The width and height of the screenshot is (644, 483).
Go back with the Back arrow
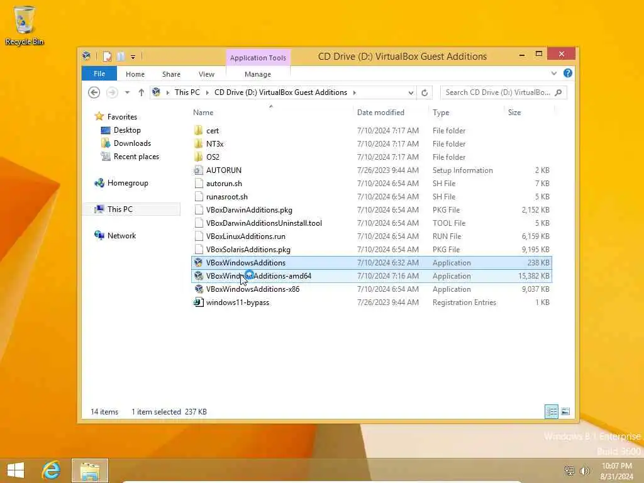[x=94, y=92]
